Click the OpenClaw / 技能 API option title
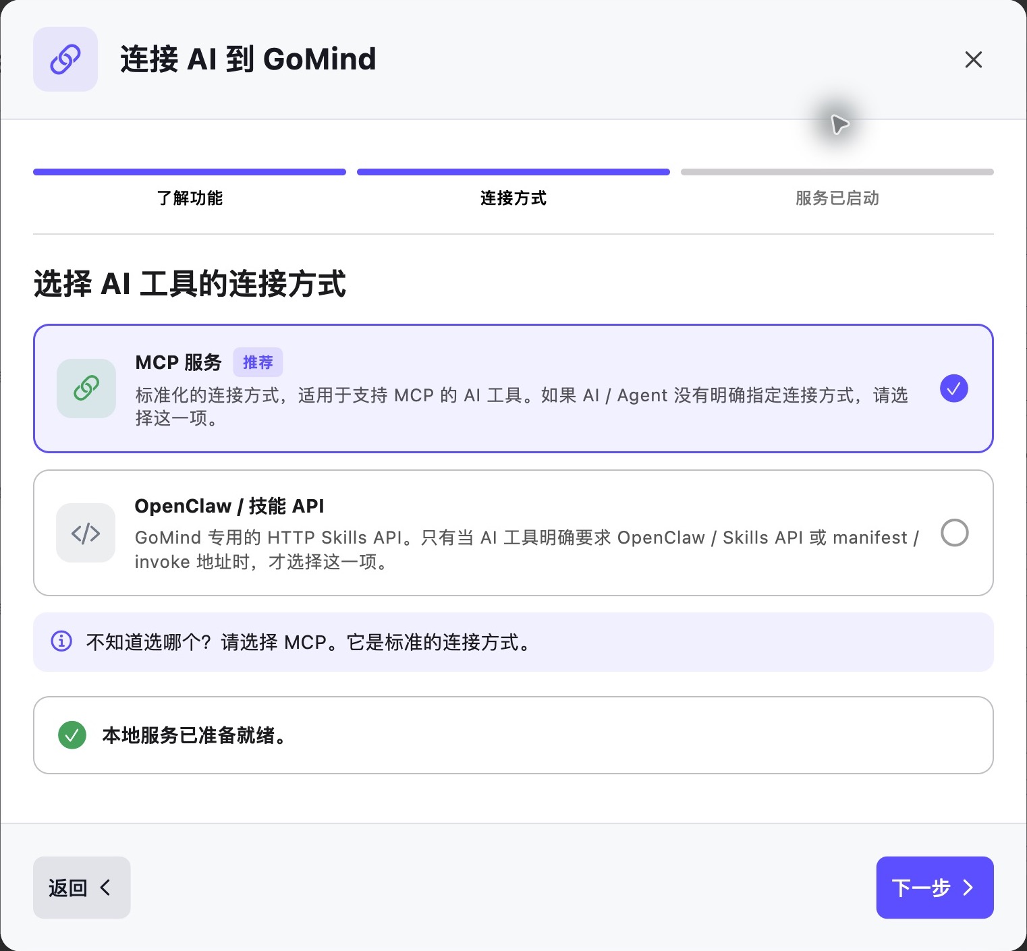Image resolution: width=1027 pixels, height=951 pixels. point(229,506)
